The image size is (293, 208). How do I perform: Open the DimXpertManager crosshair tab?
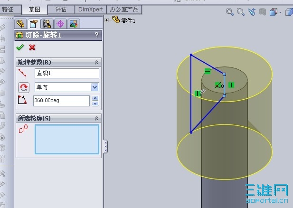[x=60, y=24]
